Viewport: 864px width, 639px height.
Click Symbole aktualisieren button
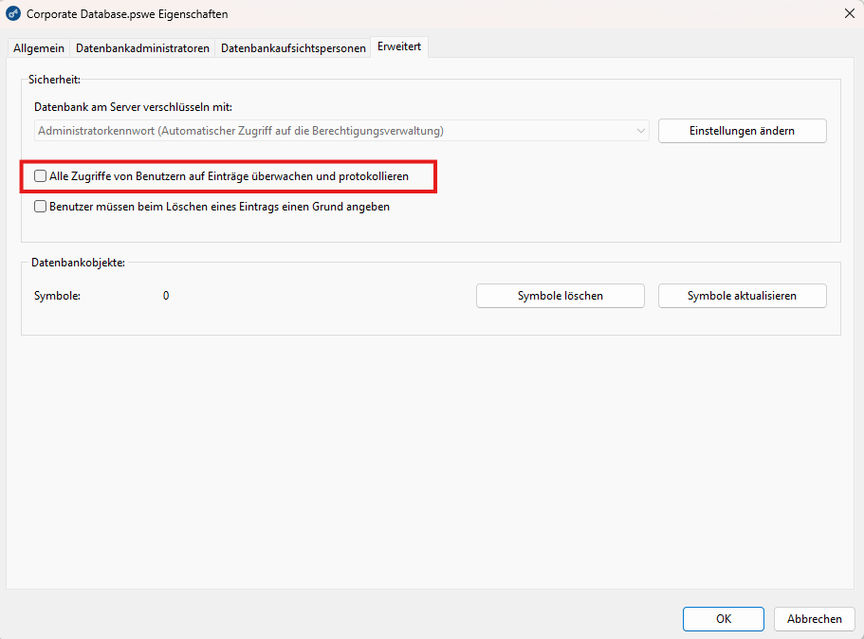point(743,296)
